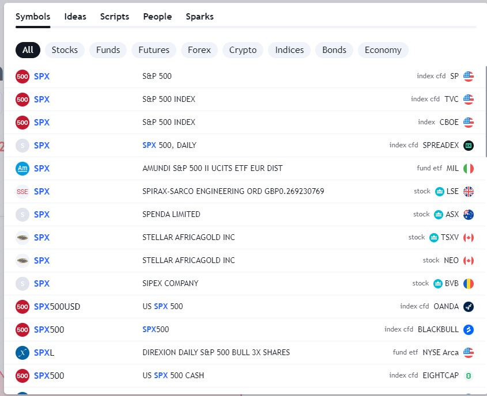Click the 500 logo of SPX500USD
Image resolution: width=487 pixels, height=396 pixels.
22,307
